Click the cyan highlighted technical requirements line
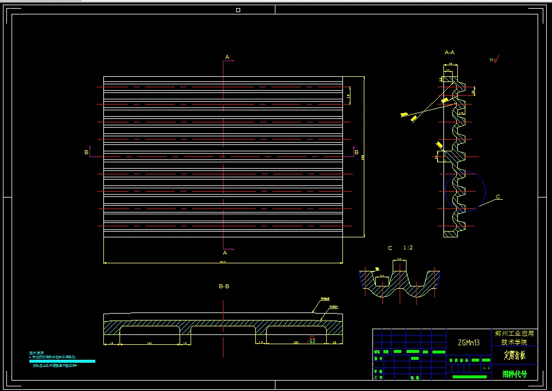 point(62,361)
